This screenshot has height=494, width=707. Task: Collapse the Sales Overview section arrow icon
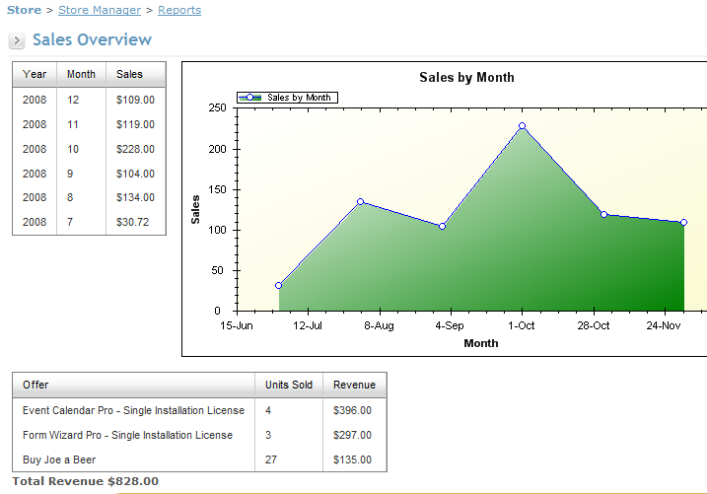[18, 40]
